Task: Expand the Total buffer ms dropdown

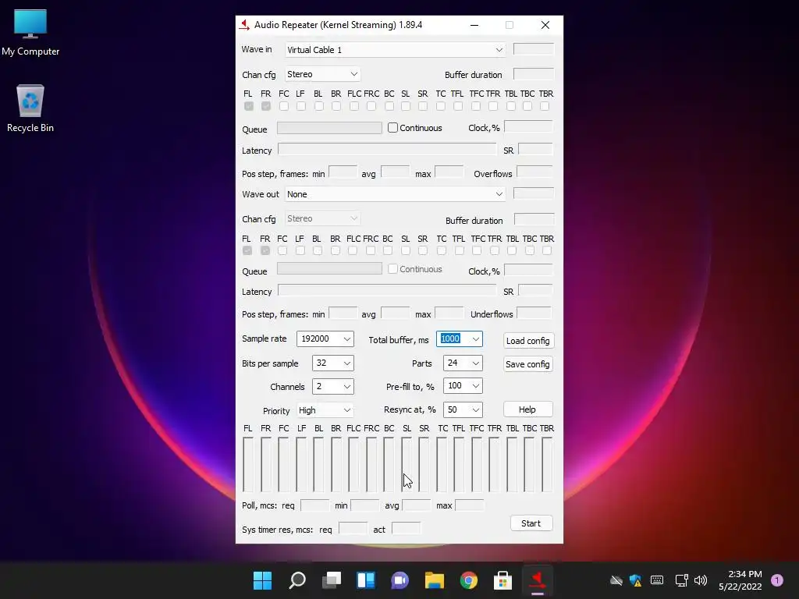Action: click(x=475, y=339)
